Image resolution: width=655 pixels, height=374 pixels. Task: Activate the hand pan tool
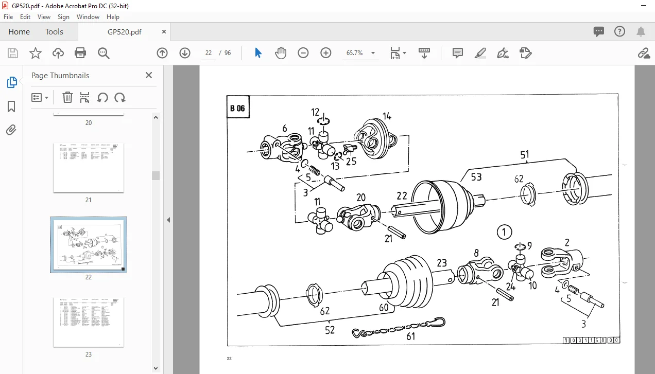281,53
